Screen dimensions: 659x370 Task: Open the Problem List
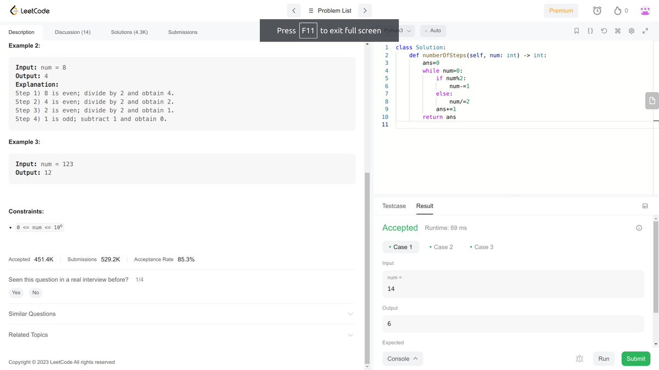coord(329,10)
